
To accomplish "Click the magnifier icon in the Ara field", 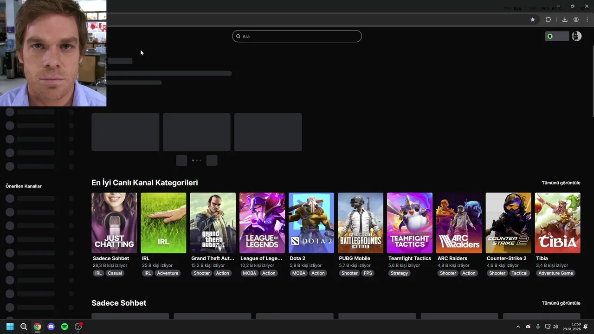I will click(x=238, y=36).
